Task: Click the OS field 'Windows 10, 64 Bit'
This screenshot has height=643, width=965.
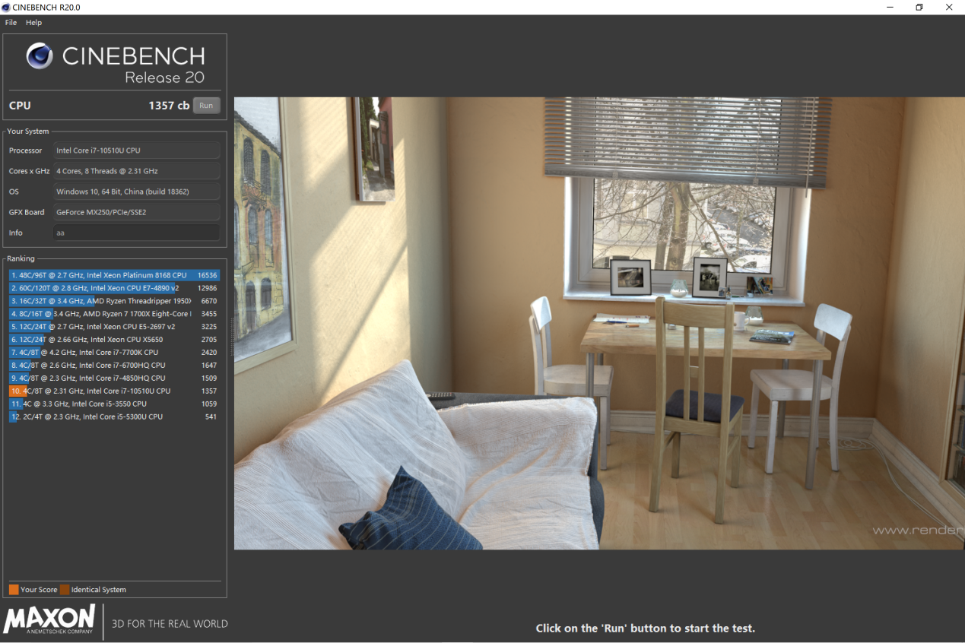Action: point(137,192)
